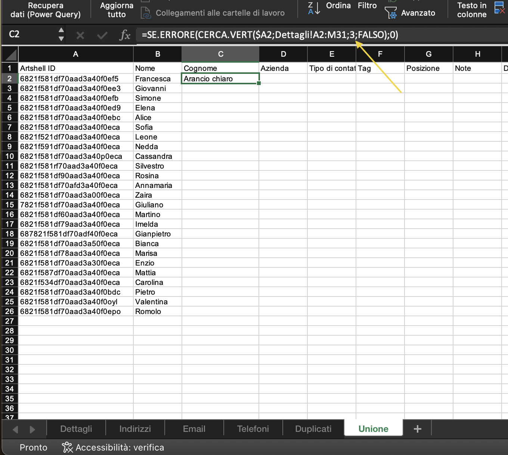Click the 'Tag' header cell

pos(380,68)
